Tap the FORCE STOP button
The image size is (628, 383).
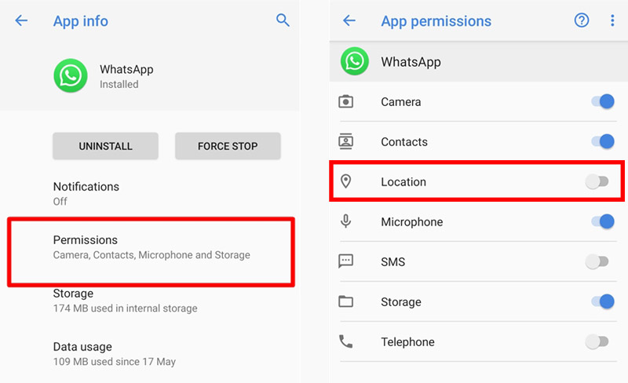click(x=228, y=146)
